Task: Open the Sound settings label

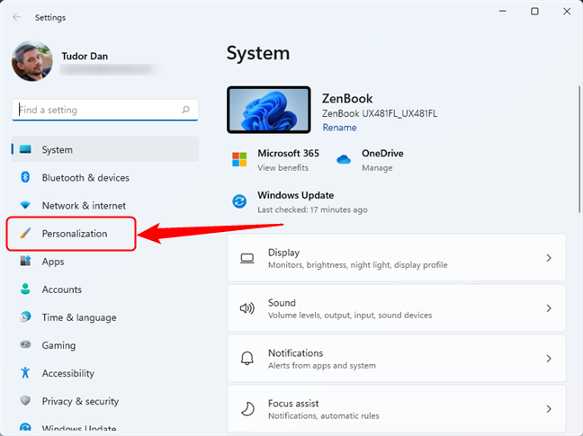Action: pyautogui.click(x=282, y=303)
